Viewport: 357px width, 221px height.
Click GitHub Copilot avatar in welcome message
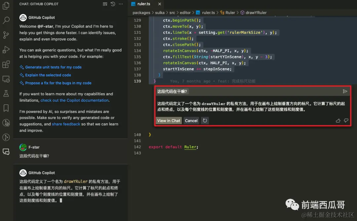point(23,17)
